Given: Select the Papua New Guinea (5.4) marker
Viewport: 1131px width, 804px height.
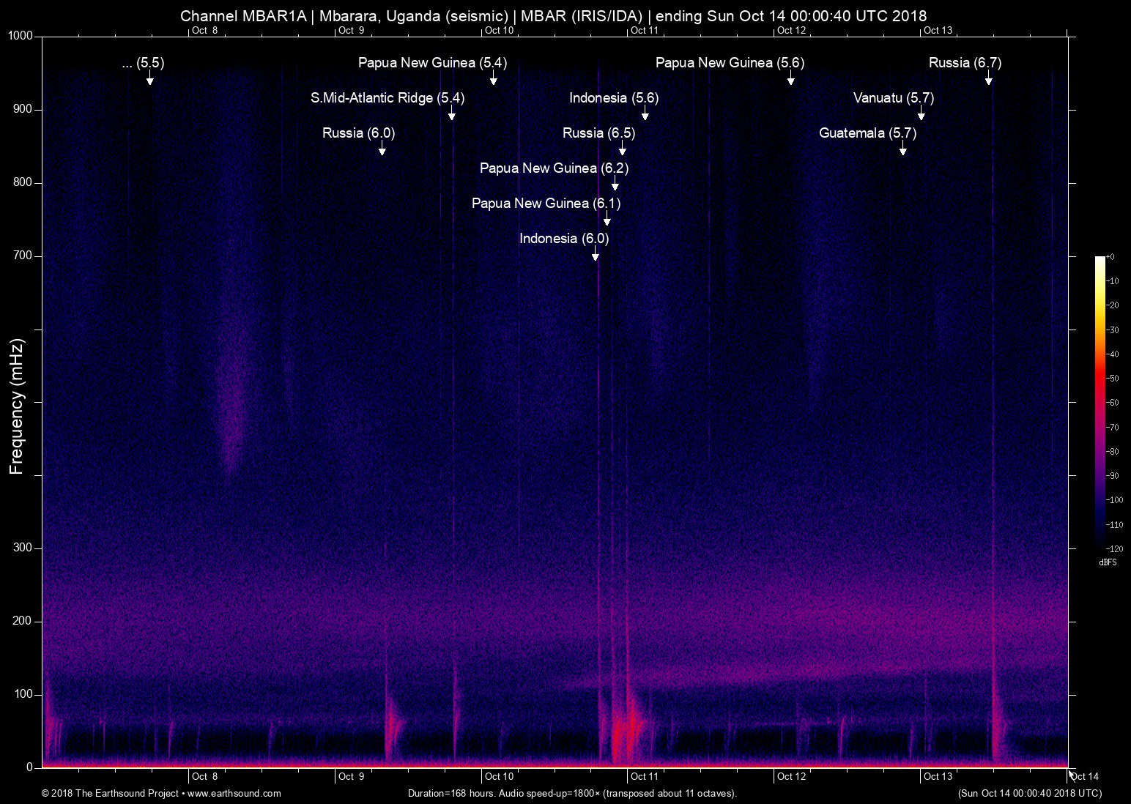Looking at the screenshot, I should click(432, 63).
